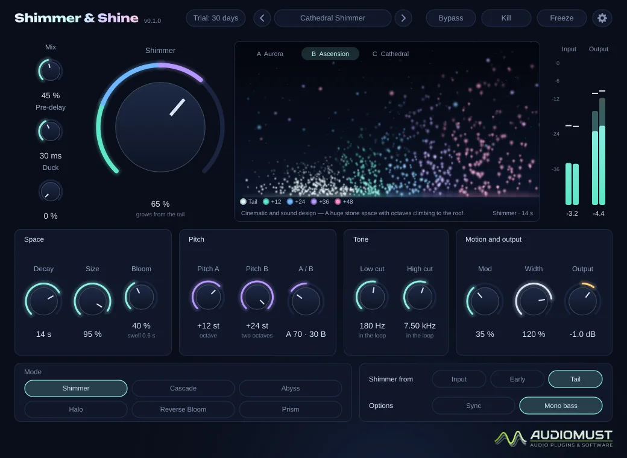627x458 pixels.
Task: Click the Audiomust logo
Action: (553, 439)
